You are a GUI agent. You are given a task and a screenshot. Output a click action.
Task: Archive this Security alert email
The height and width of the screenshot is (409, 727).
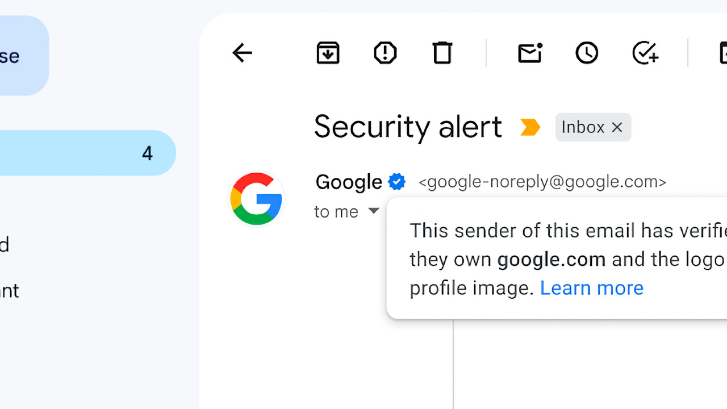[x=328, y=53]
